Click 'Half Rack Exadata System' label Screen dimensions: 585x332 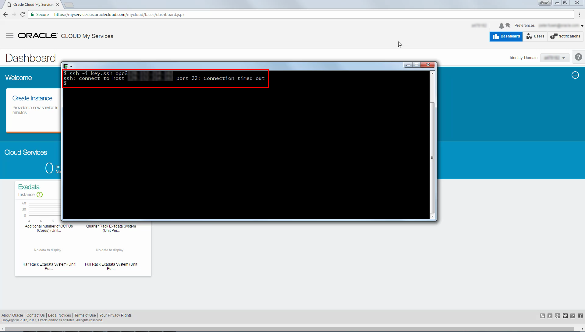[x=49, y=266]
